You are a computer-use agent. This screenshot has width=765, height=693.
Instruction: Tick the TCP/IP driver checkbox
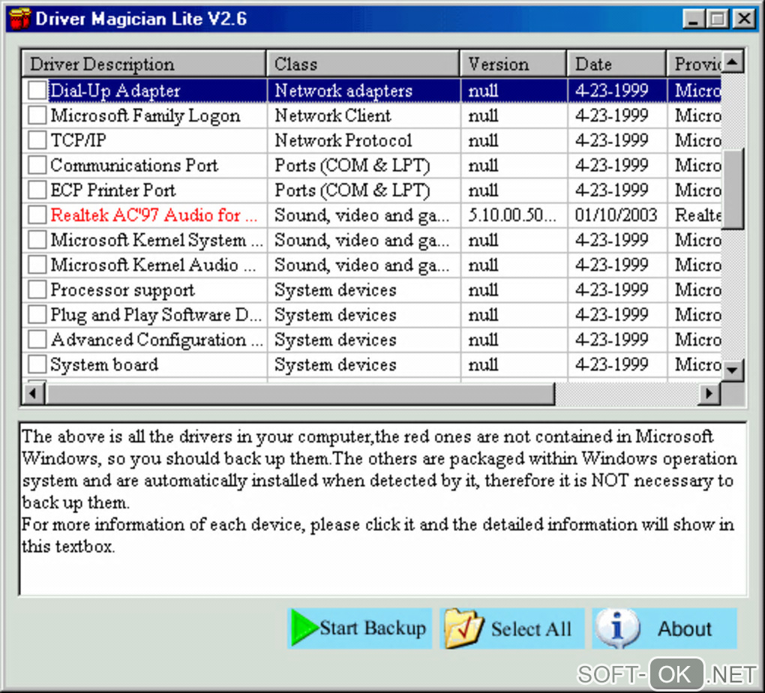click(37, 140)
